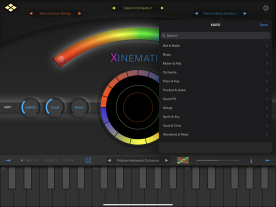The height and width of the screenshot is (207, 276).
Task: Open the Pristine Hollywood Orchestra patch name
Action: 138,160
